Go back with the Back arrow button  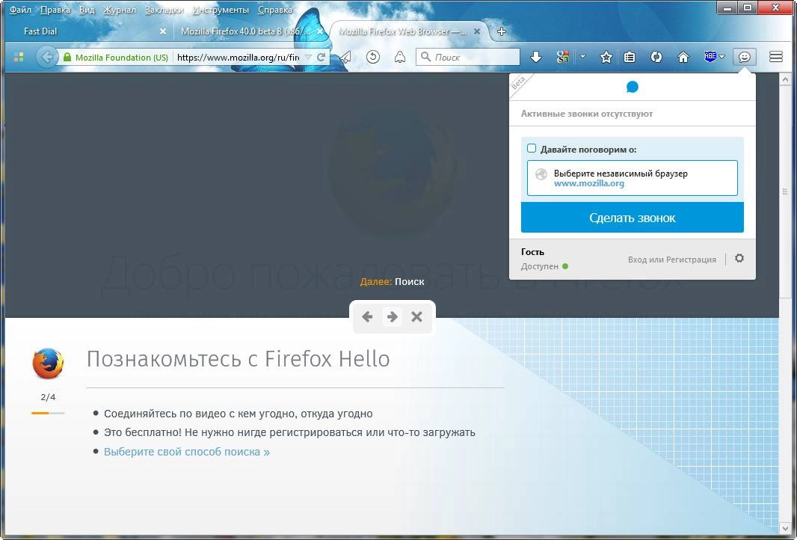click(46, 57)
